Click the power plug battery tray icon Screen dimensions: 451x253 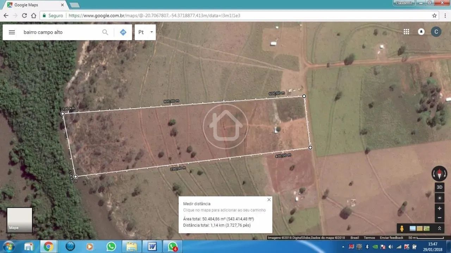pos(414,247)
